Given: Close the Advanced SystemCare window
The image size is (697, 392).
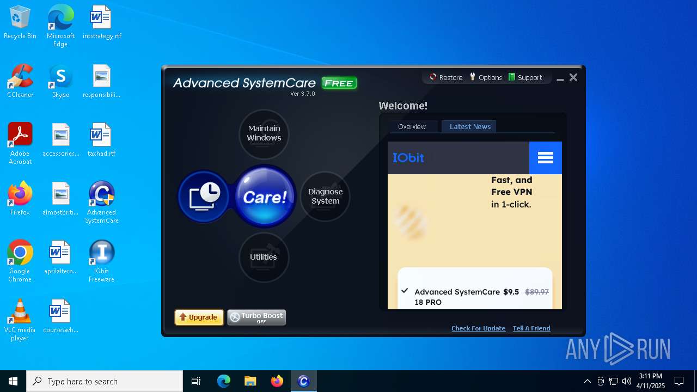Looking at the screenshot, I should pos(573,78).
